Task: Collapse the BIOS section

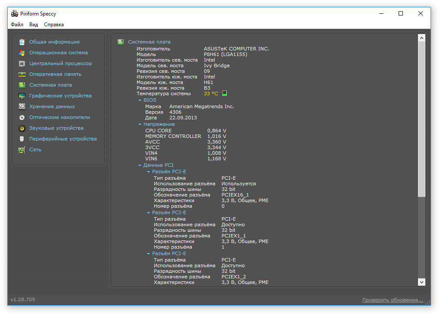Action: point(140,100)
